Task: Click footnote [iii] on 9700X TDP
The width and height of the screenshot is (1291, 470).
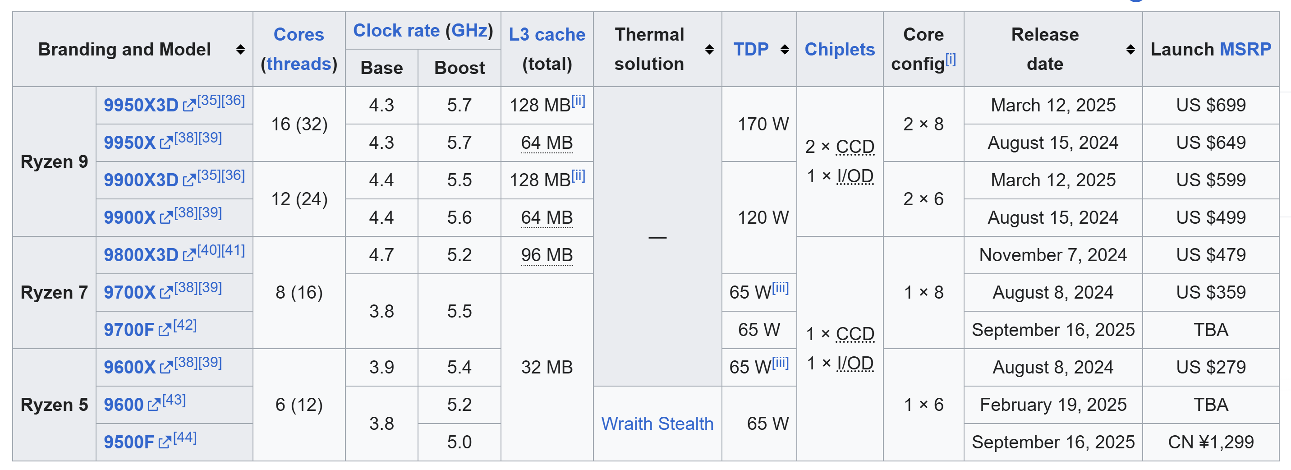Action: point(780,288)
